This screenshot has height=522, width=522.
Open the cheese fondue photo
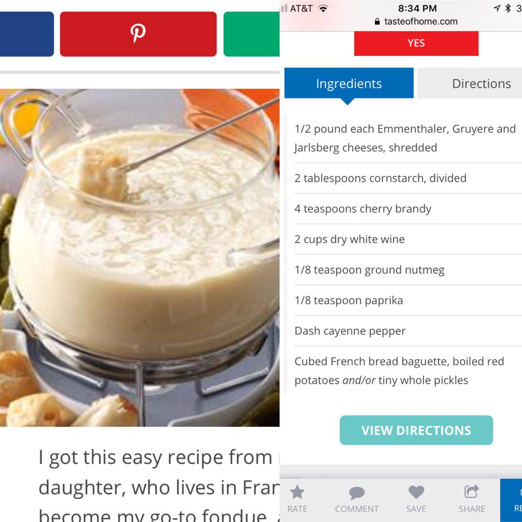(140, 258)
